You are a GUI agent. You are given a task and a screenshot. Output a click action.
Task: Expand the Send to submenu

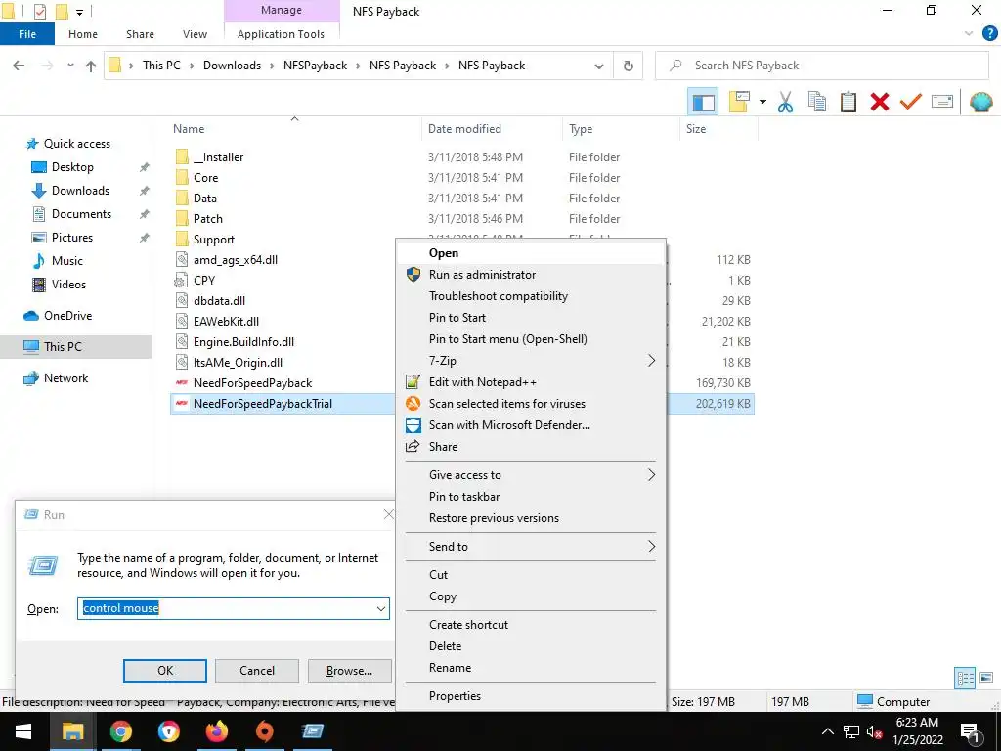(x=531, y=547)
